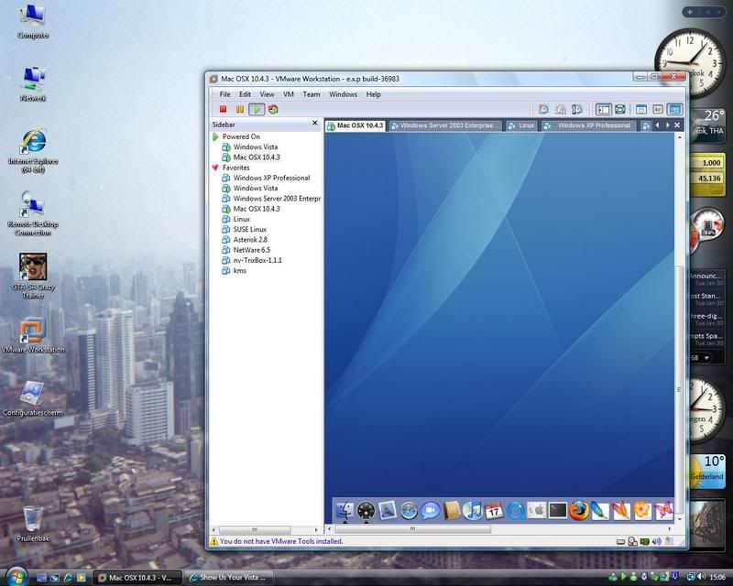Click the Revert to snapshot toolbar icon

coord(560,109)
